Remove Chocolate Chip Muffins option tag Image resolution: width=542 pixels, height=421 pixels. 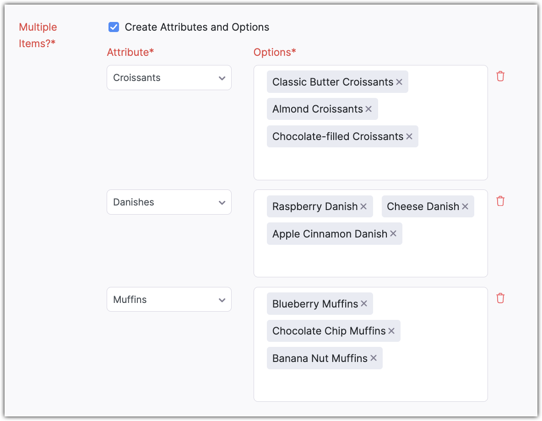pos(391,331)
